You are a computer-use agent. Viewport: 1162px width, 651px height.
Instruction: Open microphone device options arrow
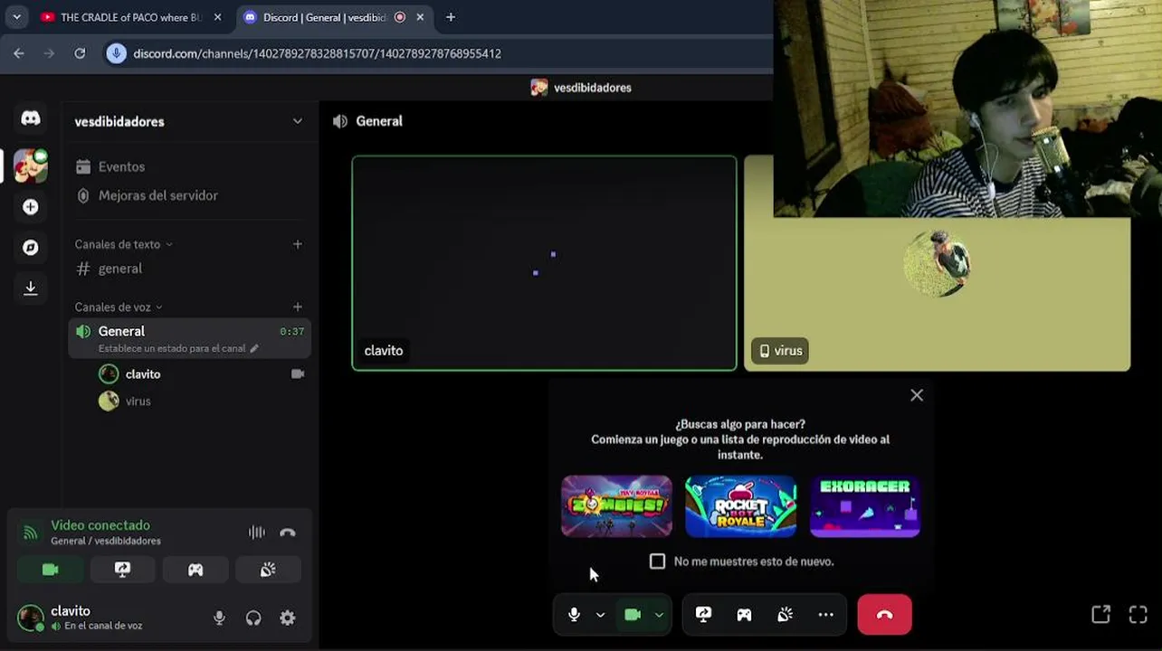tap(600, 615)
